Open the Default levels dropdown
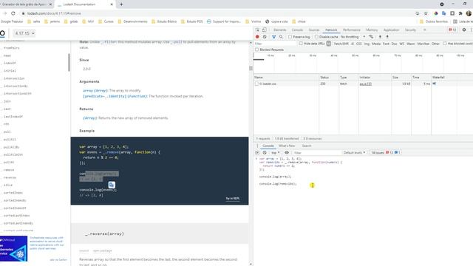 tap(354, 153)
